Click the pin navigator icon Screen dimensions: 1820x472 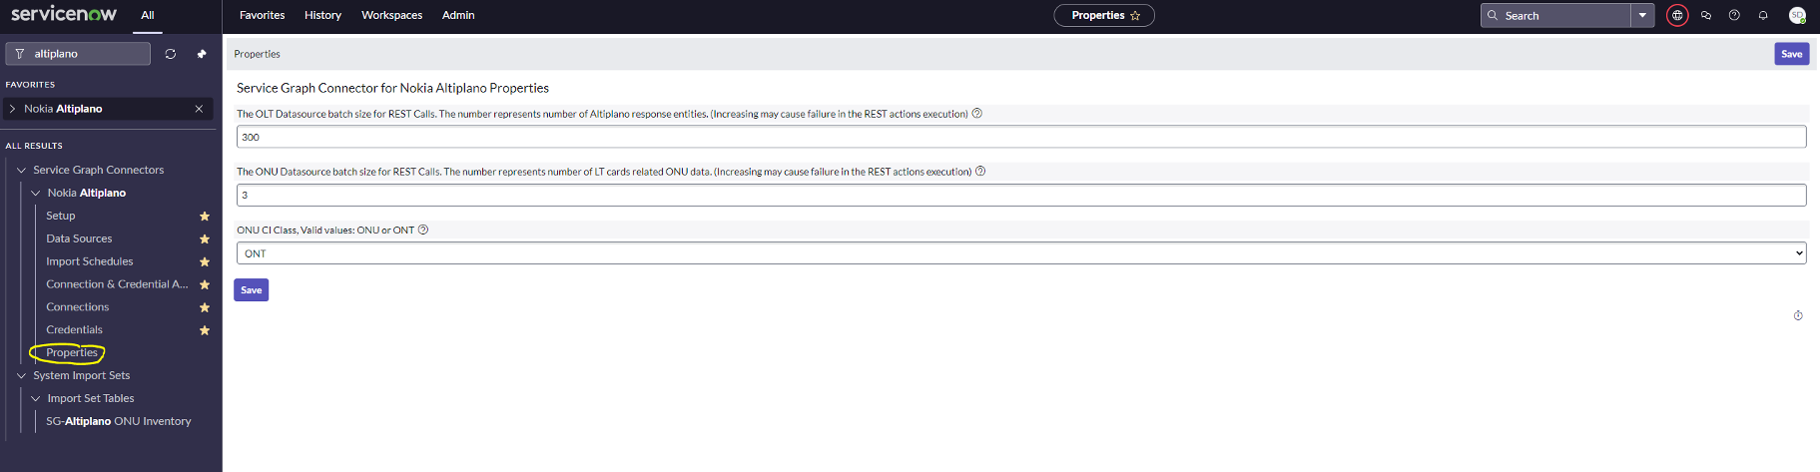202,54
